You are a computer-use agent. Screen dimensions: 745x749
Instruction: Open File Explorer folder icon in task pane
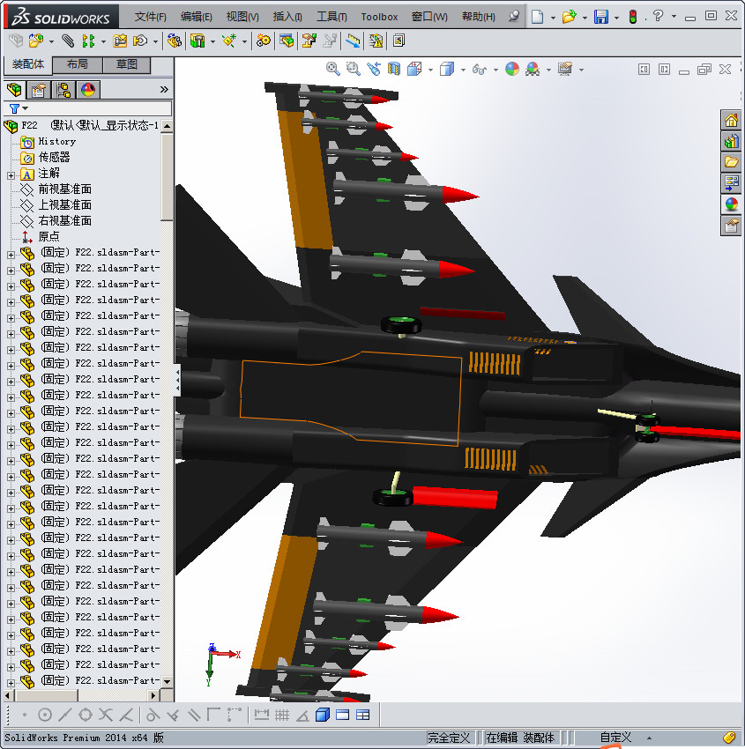[x=731, y=162]
